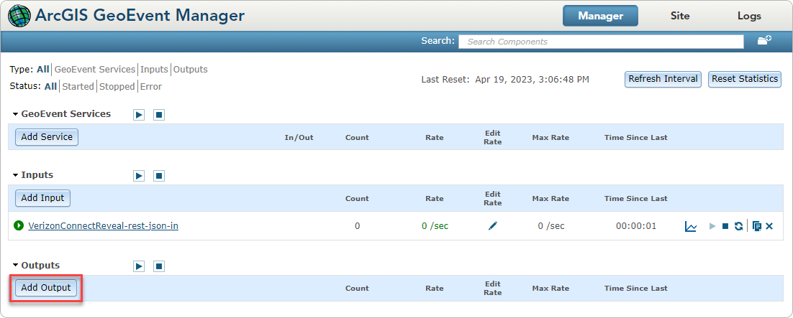Screen dimensions: 793x318
Task: Filter Status by Stopped
Action: [x=117, y=86]
